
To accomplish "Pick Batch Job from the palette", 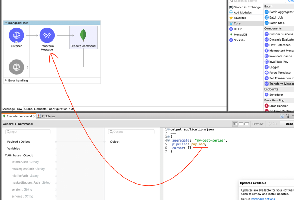I will 274,17.
